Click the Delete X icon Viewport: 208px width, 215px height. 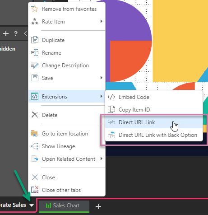click(35, 115)
